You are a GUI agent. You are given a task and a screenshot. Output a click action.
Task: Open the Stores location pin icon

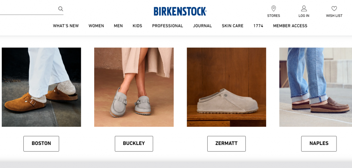click(273, 9)
